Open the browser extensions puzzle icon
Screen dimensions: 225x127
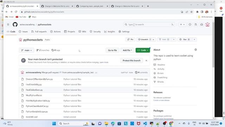(x=197, y=12)
